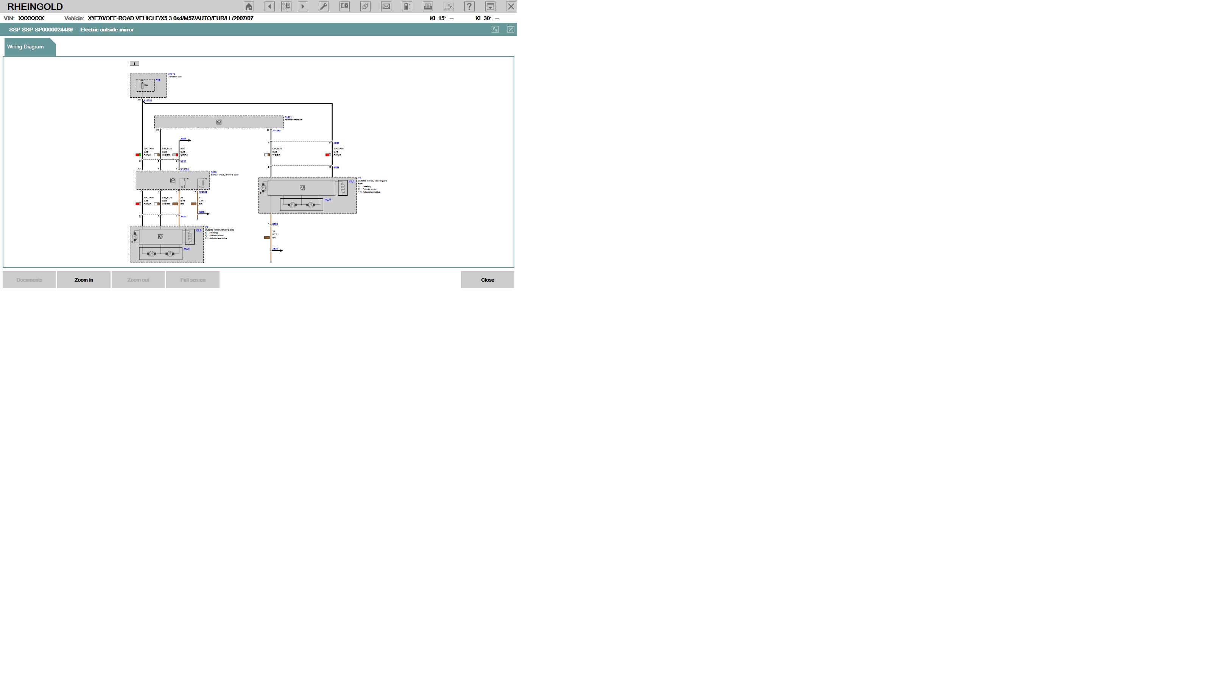The height and width of the screenshot is (687, 1221).
Task: Navigate back with the left arrow icon
Action: [270, 6]
